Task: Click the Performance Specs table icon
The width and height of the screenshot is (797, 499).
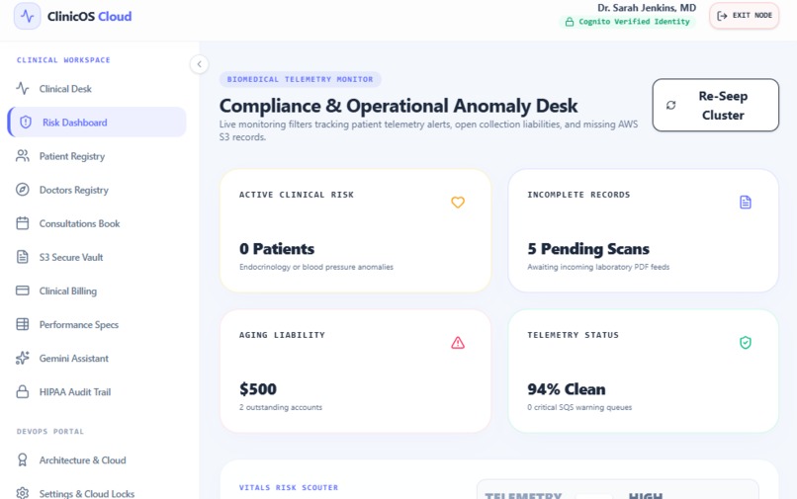Action: [23, 324]
